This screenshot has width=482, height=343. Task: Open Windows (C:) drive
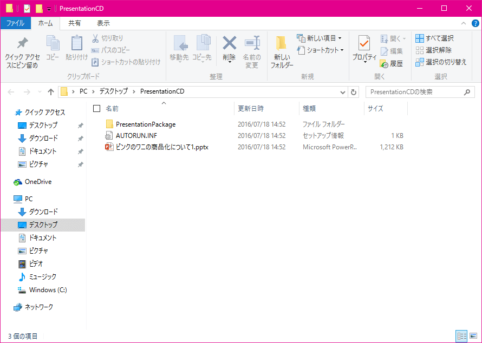pyautogui.click(x=48, y=290)
